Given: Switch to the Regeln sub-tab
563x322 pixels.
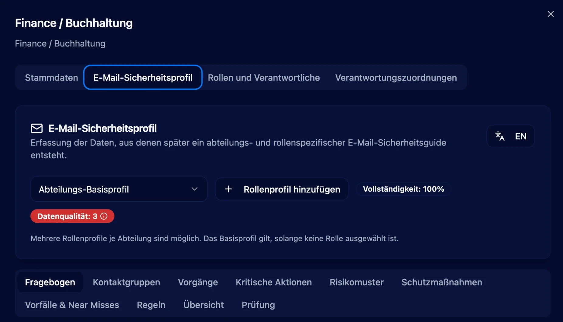Looking at the screenshot, I should (151, 305).
